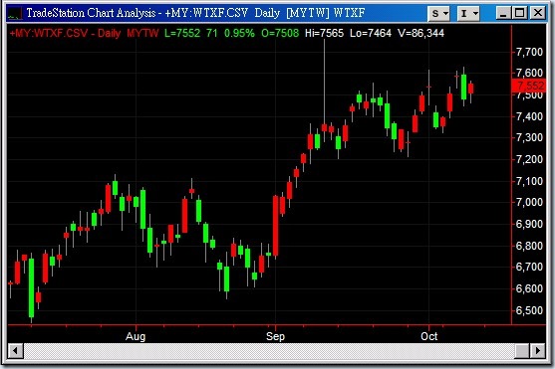Minimize the Chart Analysis window
The image size is (555, 369).
(503, 14)
